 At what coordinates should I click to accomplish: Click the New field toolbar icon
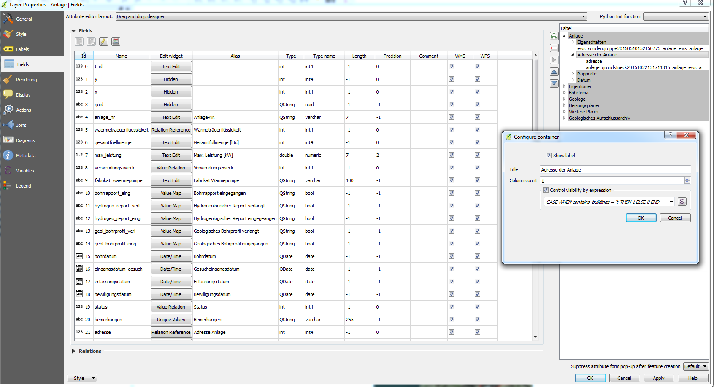point(79,41)
